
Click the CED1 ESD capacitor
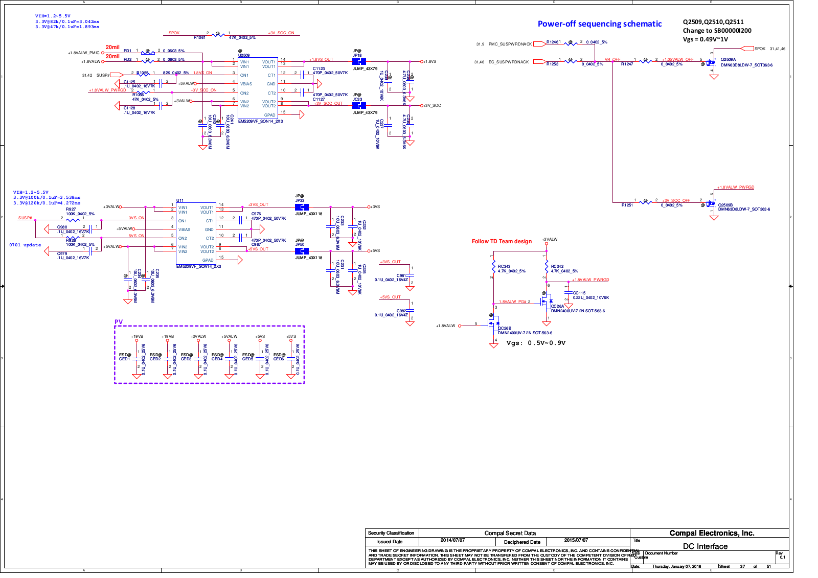click(x=137, y=359)
